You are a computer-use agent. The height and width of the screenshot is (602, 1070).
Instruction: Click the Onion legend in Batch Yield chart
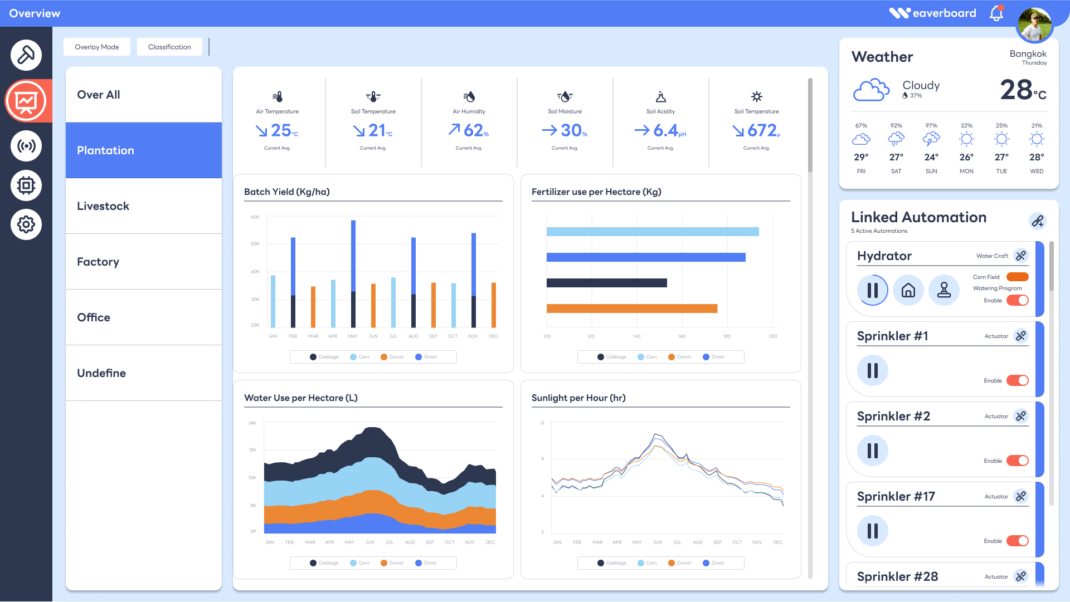point(426,357)
